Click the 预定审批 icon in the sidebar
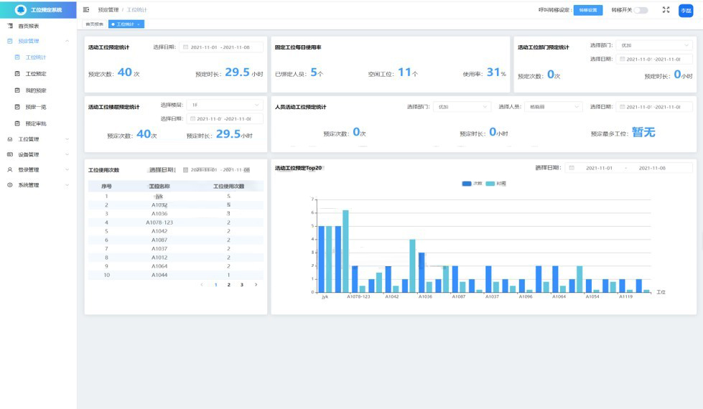The image size is (703, 409). (x=18, y=123)
